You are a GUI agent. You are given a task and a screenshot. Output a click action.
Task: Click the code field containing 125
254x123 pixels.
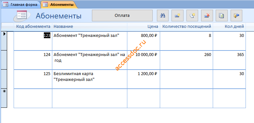click(x=33, y=79)
